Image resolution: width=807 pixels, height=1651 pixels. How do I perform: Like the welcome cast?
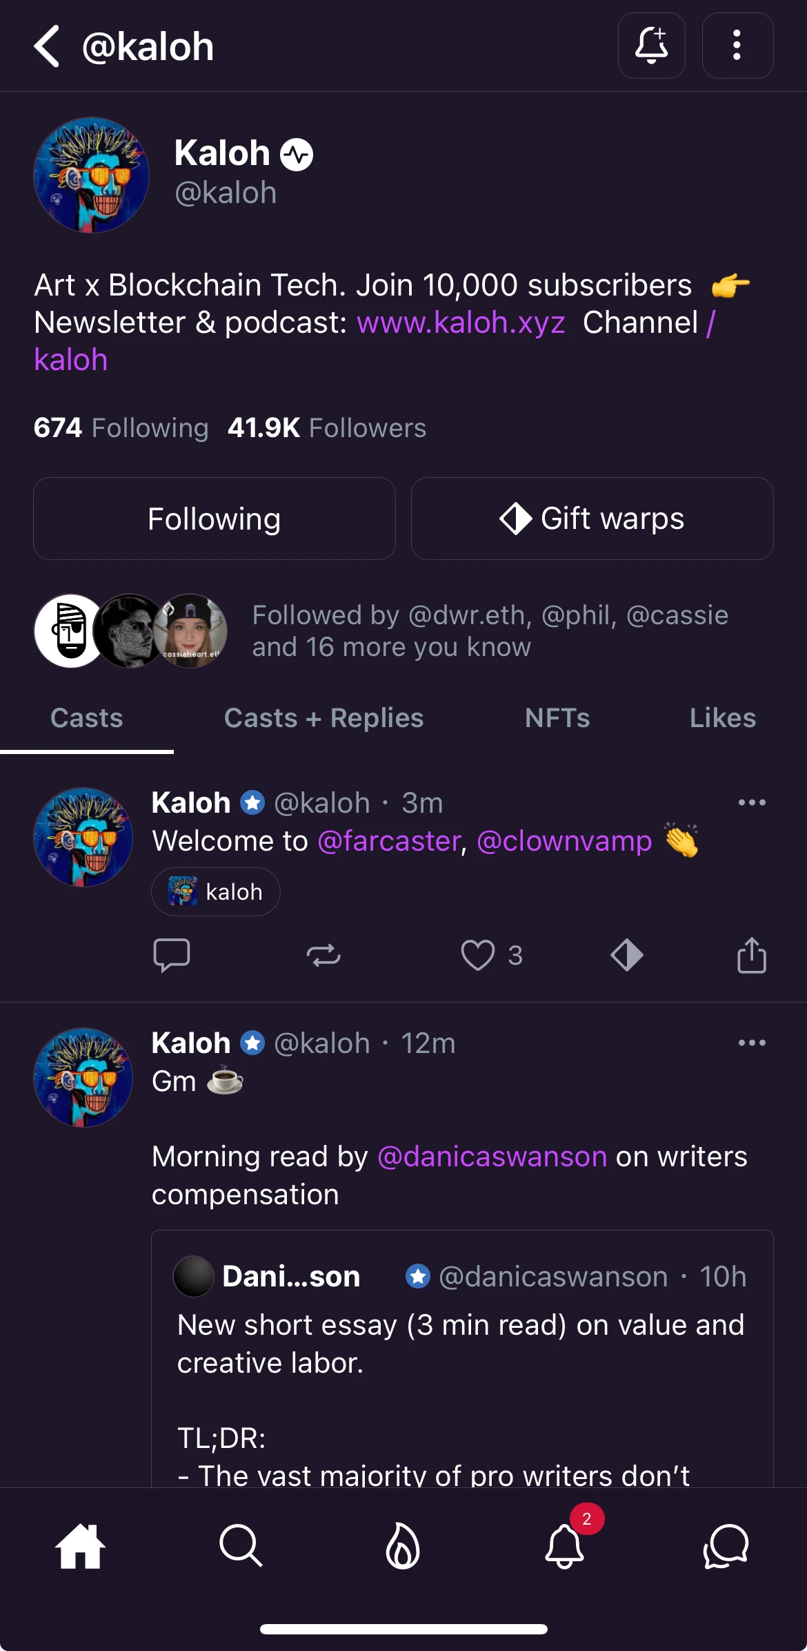tap(479, 956)
